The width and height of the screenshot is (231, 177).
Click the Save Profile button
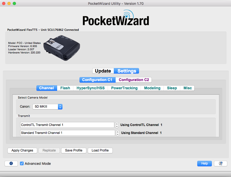click(x=74, y=150)
